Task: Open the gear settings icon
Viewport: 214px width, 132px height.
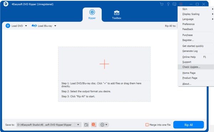Action: click(x=102, y=125)
